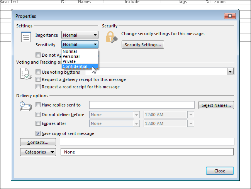Open the Importance dropdown
The image size is (251, 189).
pyautogui.click(x=80, y=35)
